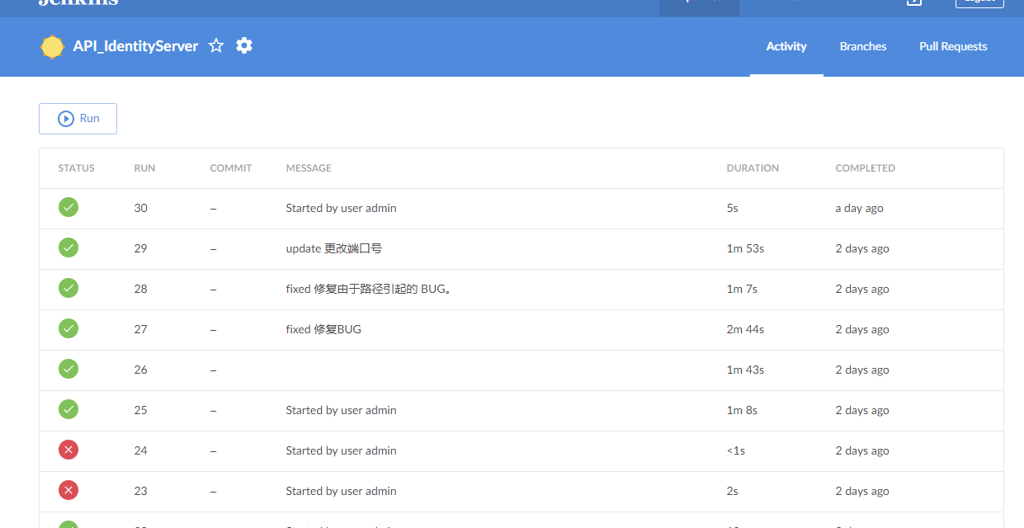The height and width of the screenshot is (528, 1024).
Task: Click the API_IdentityServer pipeline title
Action: (135, 46)
